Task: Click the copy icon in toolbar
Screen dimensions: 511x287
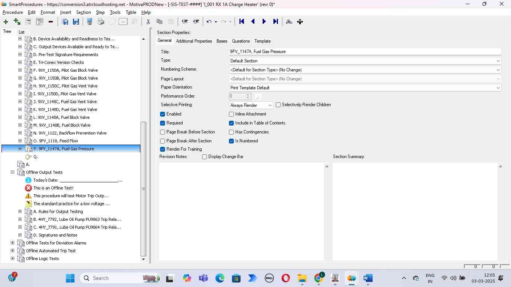Action: (x=159, y=22)
